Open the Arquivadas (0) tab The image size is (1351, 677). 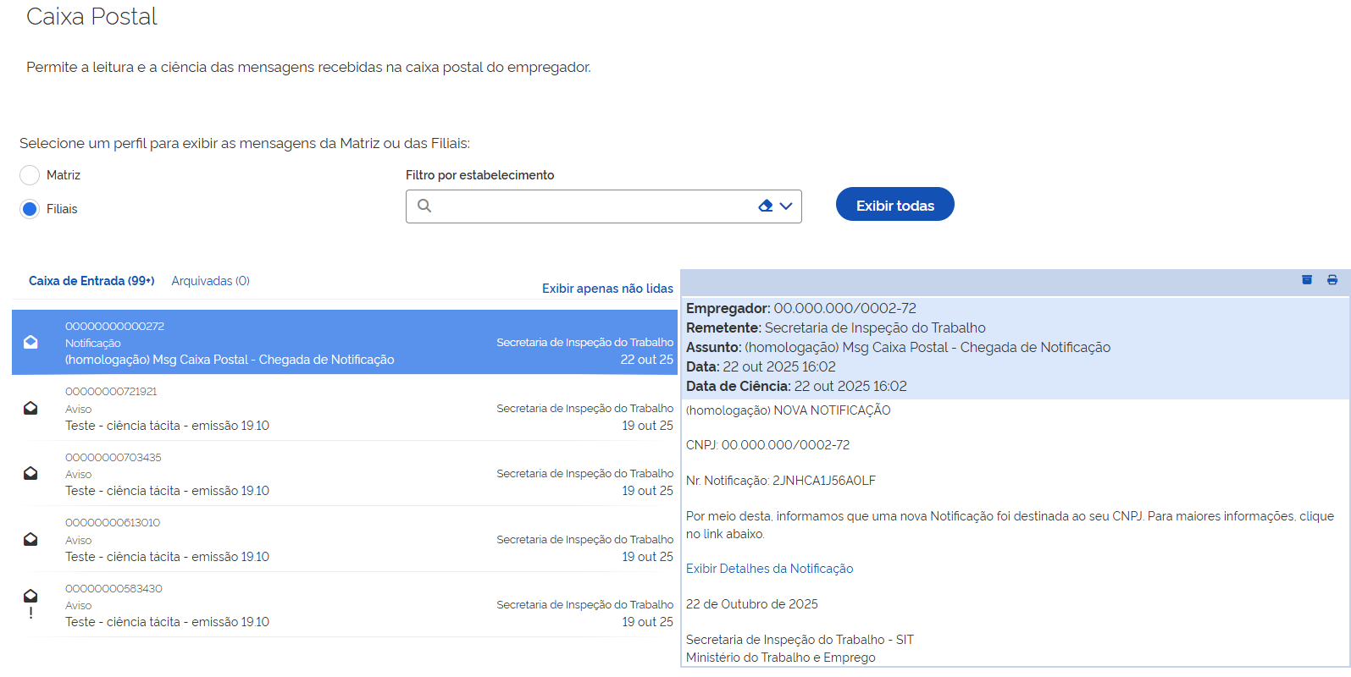coord(210,281)
